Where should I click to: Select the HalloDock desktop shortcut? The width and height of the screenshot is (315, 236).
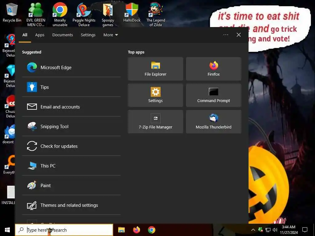[x=132, y=12]
